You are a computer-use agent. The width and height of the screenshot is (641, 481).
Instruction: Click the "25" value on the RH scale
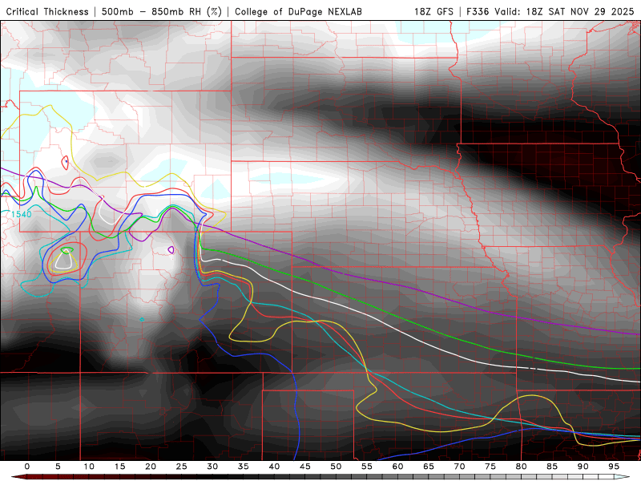(x=182, y=467)
